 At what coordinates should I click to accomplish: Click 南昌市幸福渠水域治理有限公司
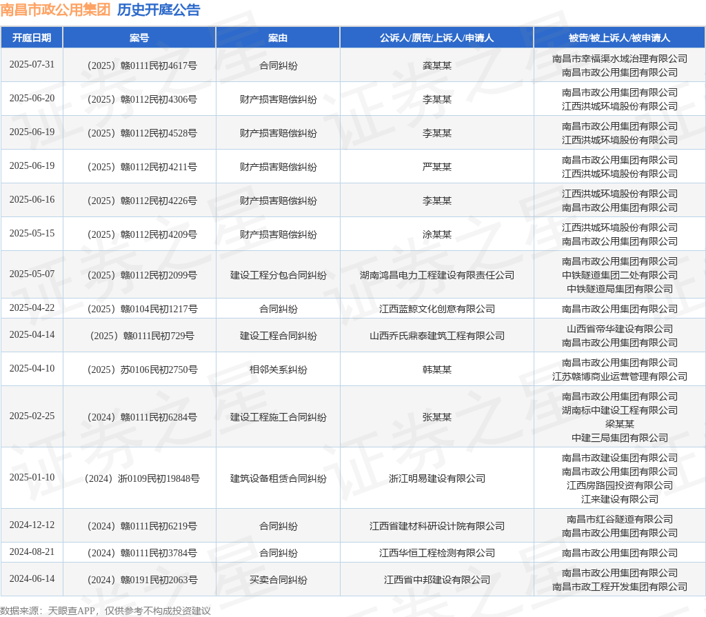620,59
